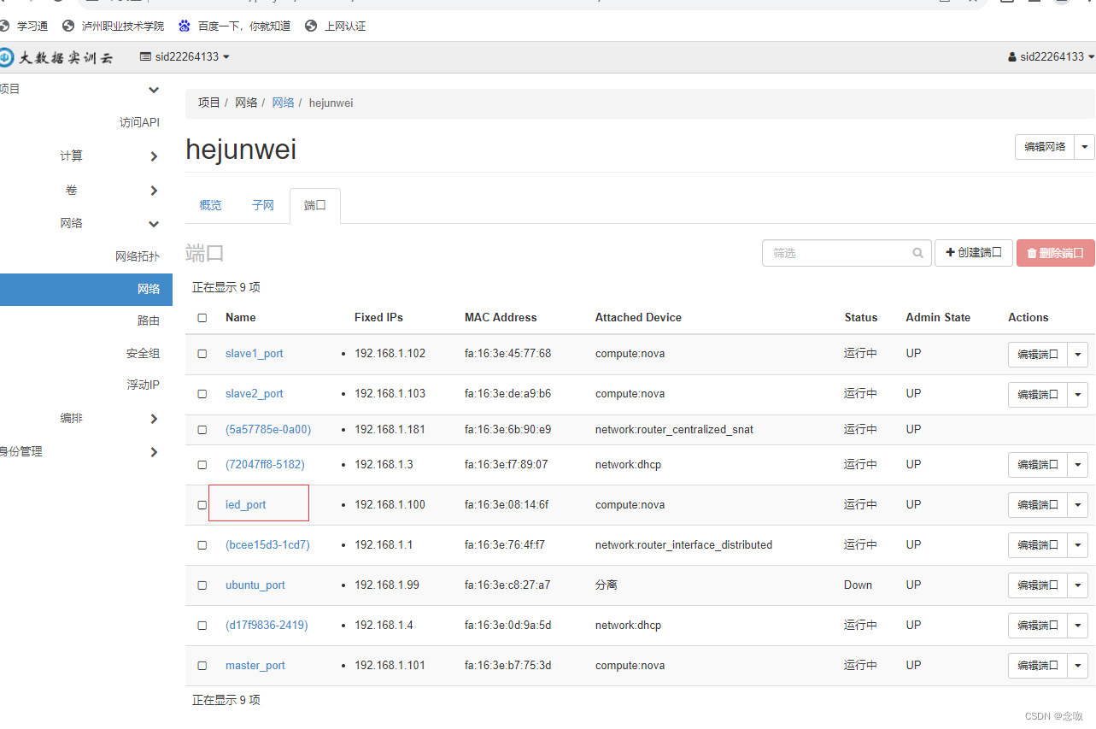
Task: Click network:router_centralized_snat device text
Action: coord(674,430)
